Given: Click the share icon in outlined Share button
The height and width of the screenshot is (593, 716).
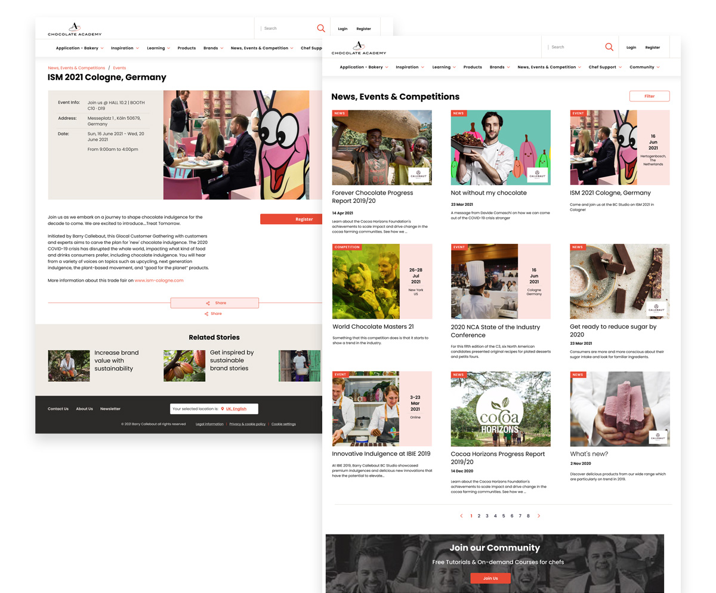Looking at the screenshot, I should [208, 303].
